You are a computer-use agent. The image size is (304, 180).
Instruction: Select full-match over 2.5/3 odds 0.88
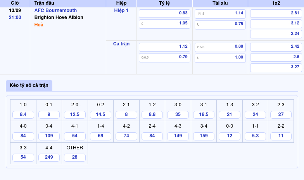(220, 47)
